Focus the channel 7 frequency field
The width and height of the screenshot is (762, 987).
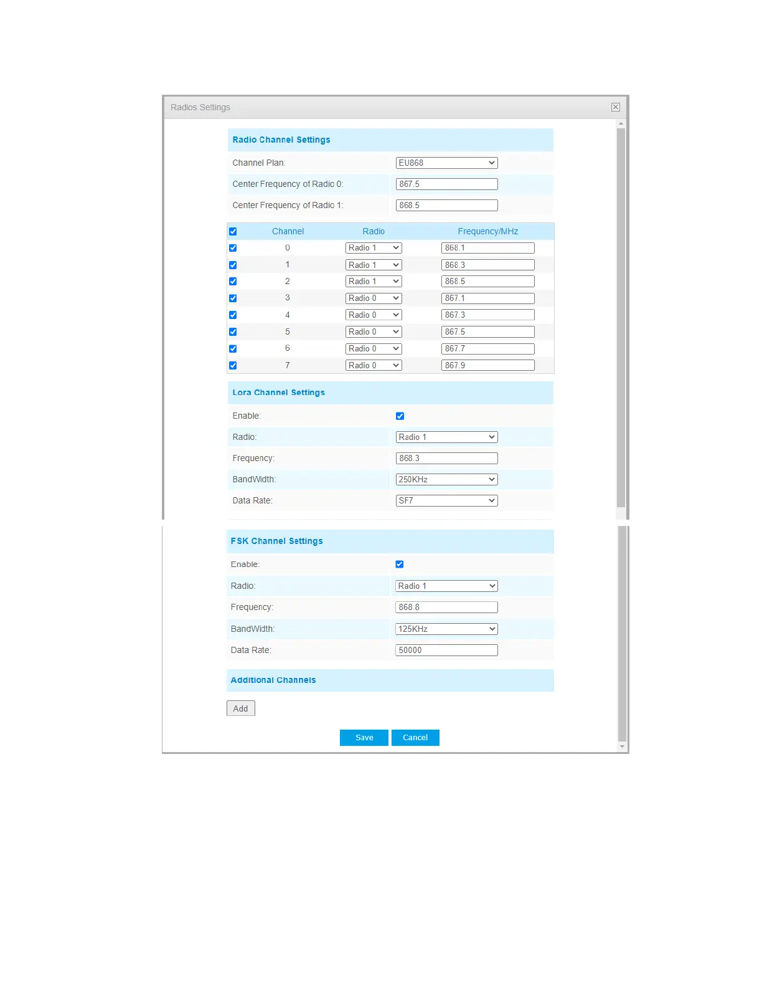click(487, 366)
